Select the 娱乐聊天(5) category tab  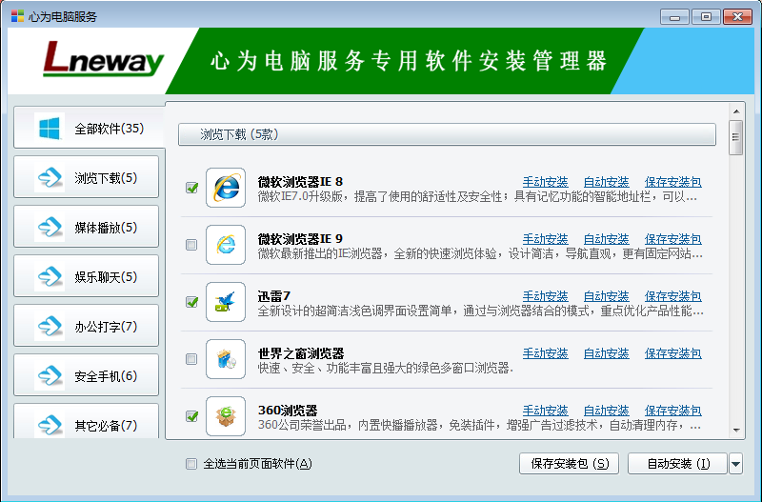(87, 277)
